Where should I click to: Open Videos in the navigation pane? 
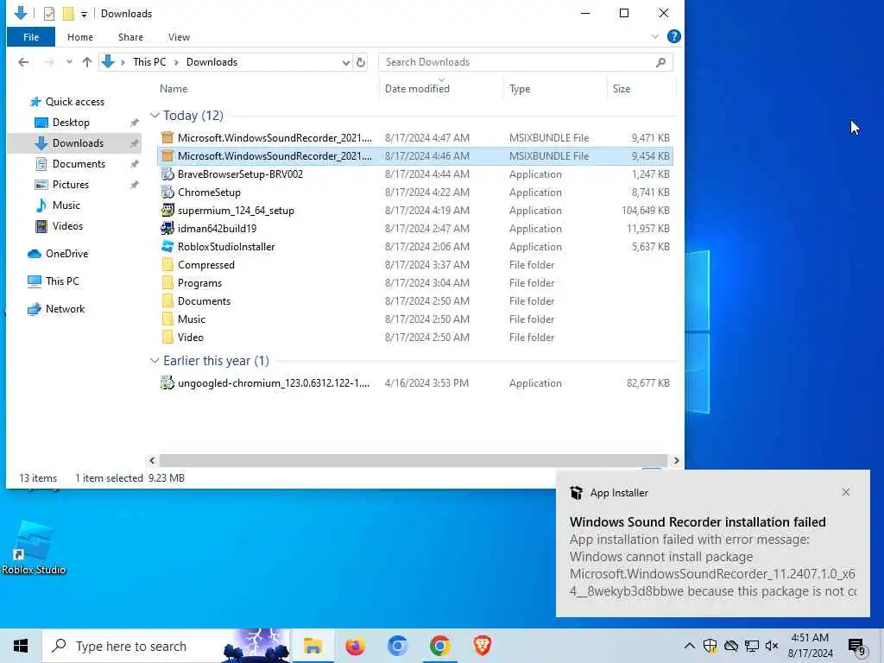tap(67, 226)
